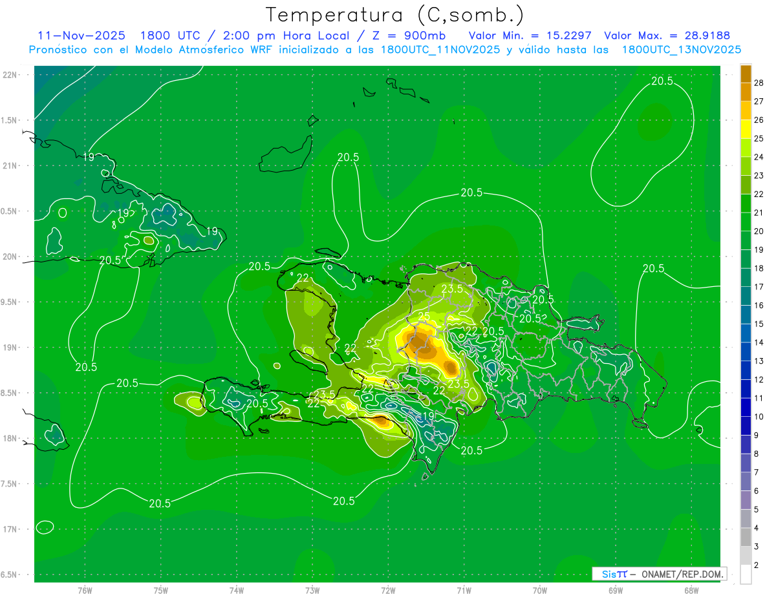Click legend label 12
Screen dimensions: 776x599
pyautogui.click(x=759, y=380)
